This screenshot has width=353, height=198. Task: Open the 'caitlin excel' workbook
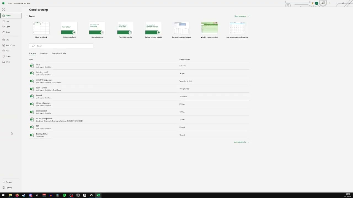click(x=139, y=112)
